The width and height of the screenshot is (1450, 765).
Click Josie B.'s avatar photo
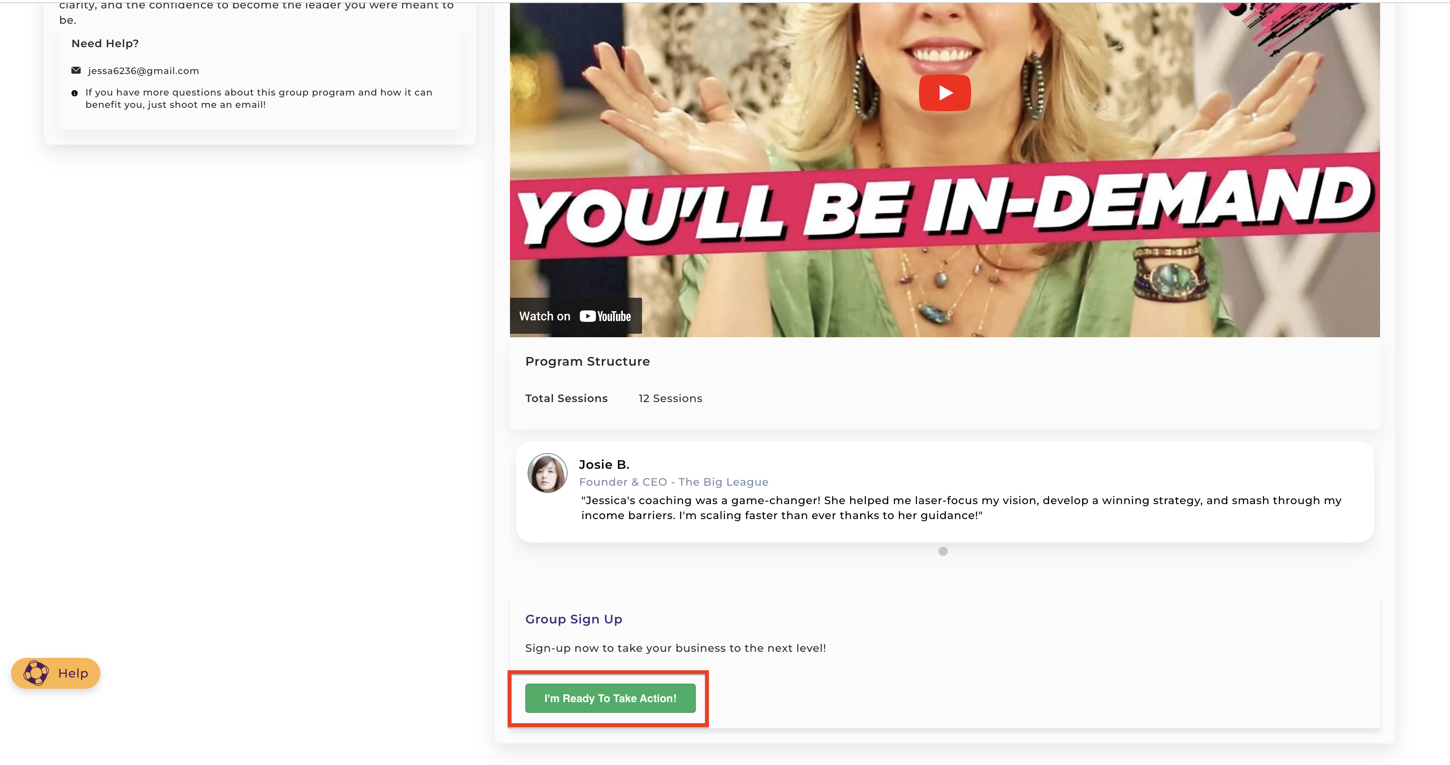pos(547,473)
